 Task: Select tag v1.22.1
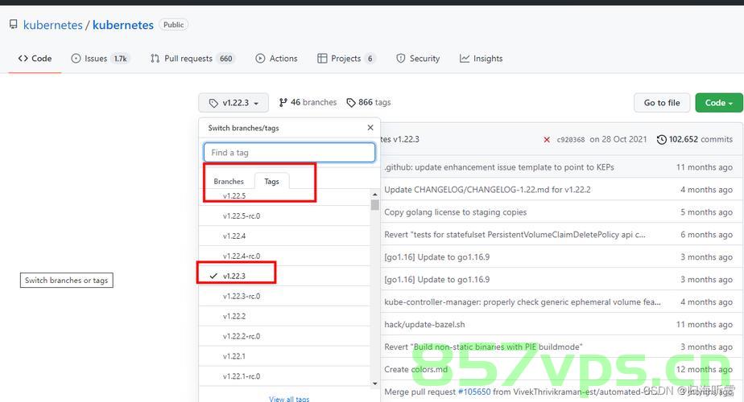284,356
